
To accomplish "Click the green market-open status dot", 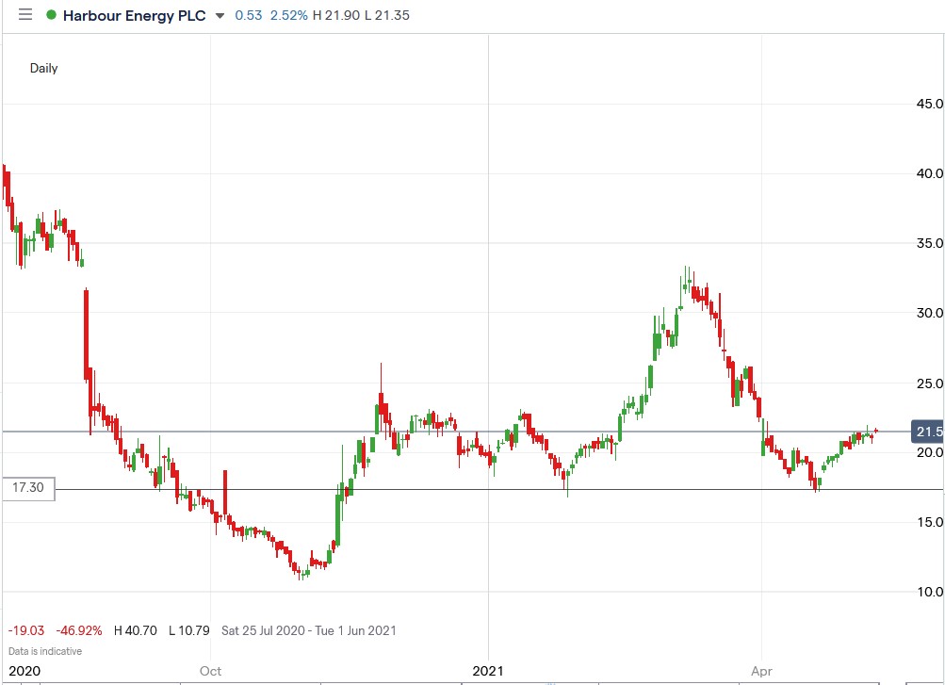I will point(51,15).
